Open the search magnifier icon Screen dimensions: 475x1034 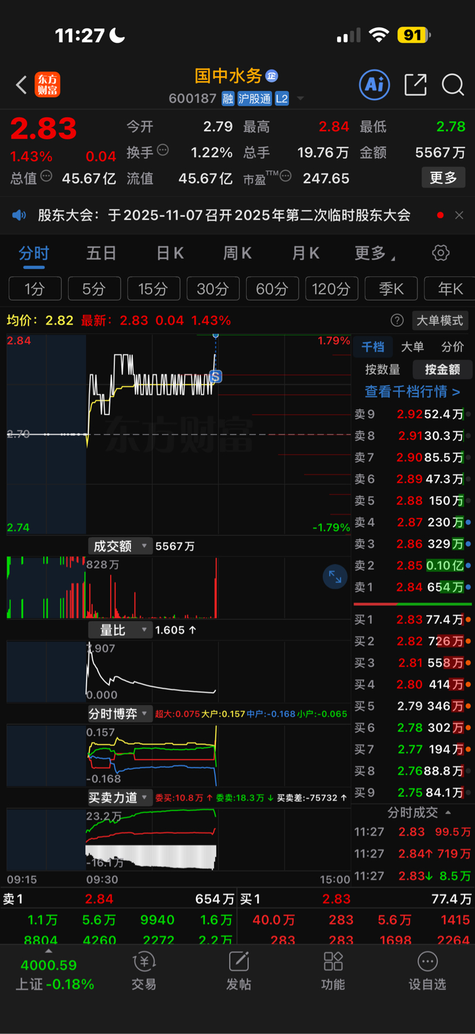453,85
